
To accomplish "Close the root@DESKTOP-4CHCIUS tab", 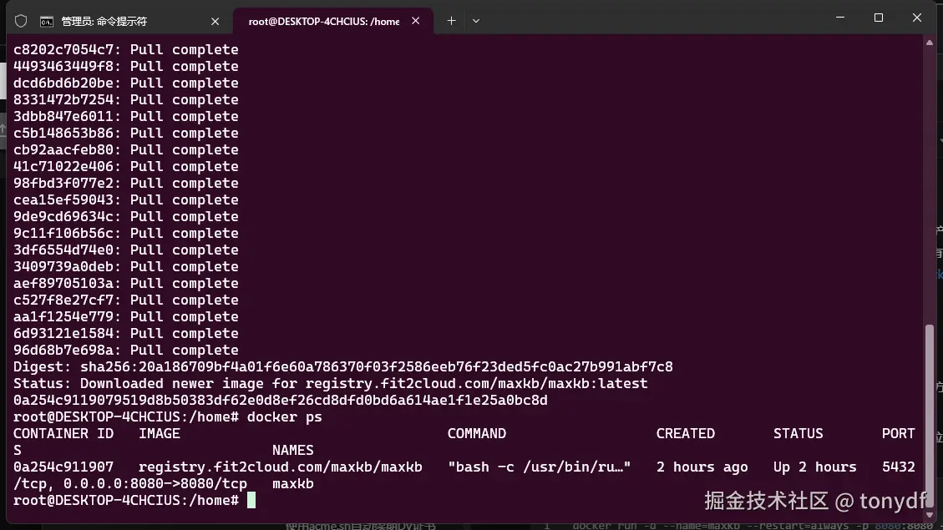I will tap(416, 21).
